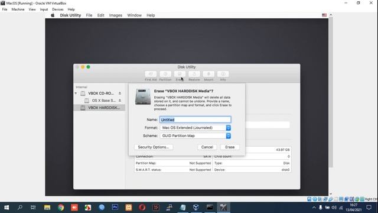The width and height of the screenshot is (378, 213).
Task: Collapse the VBOX CD-ROM disclosure triangle
Action: [x=76, y=93]
